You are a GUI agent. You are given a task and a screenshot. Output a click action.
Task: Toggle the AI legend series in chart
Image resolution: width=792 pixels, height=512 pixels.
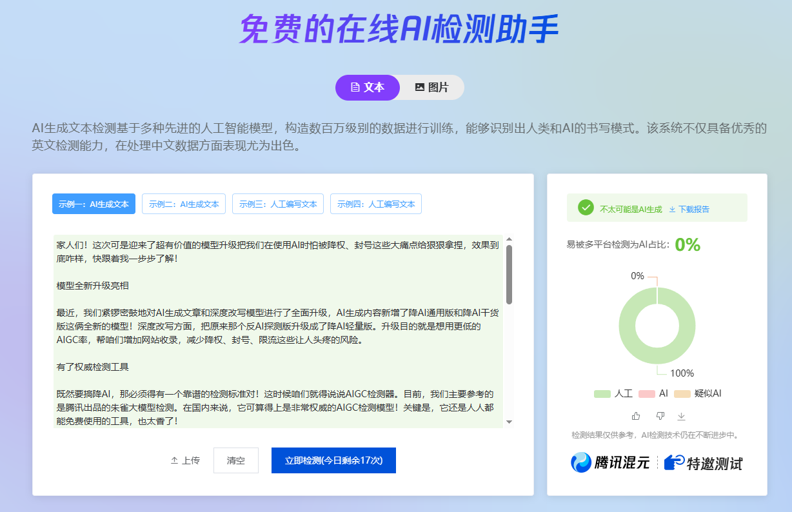pos(653,393)
